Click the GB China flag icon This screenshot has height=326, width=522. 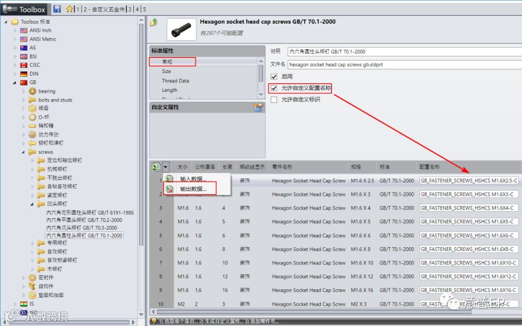click(x=24, y=82)
